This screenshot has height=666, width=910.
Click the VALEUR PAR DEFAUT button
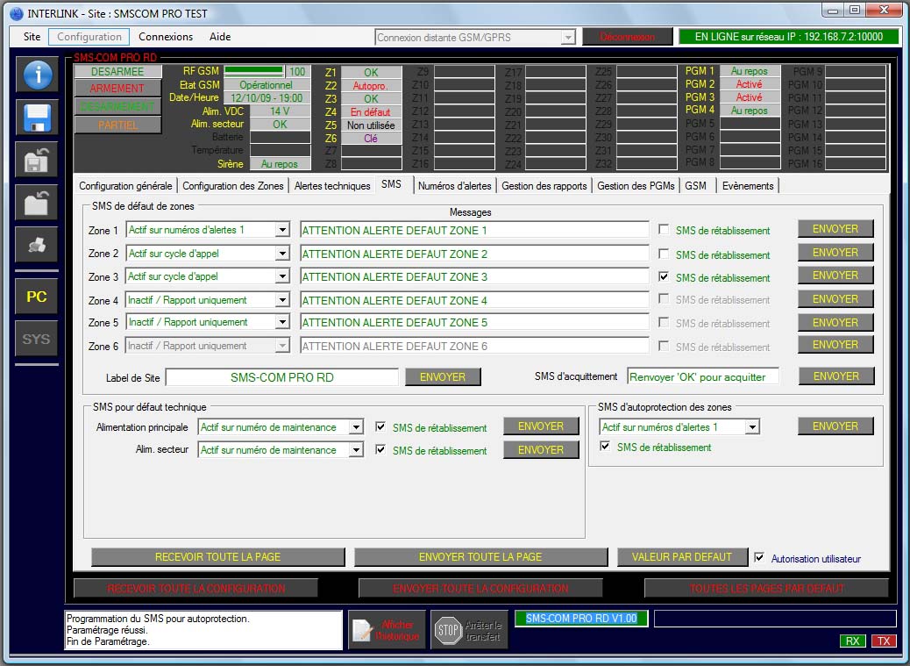[x=682, y=557]
